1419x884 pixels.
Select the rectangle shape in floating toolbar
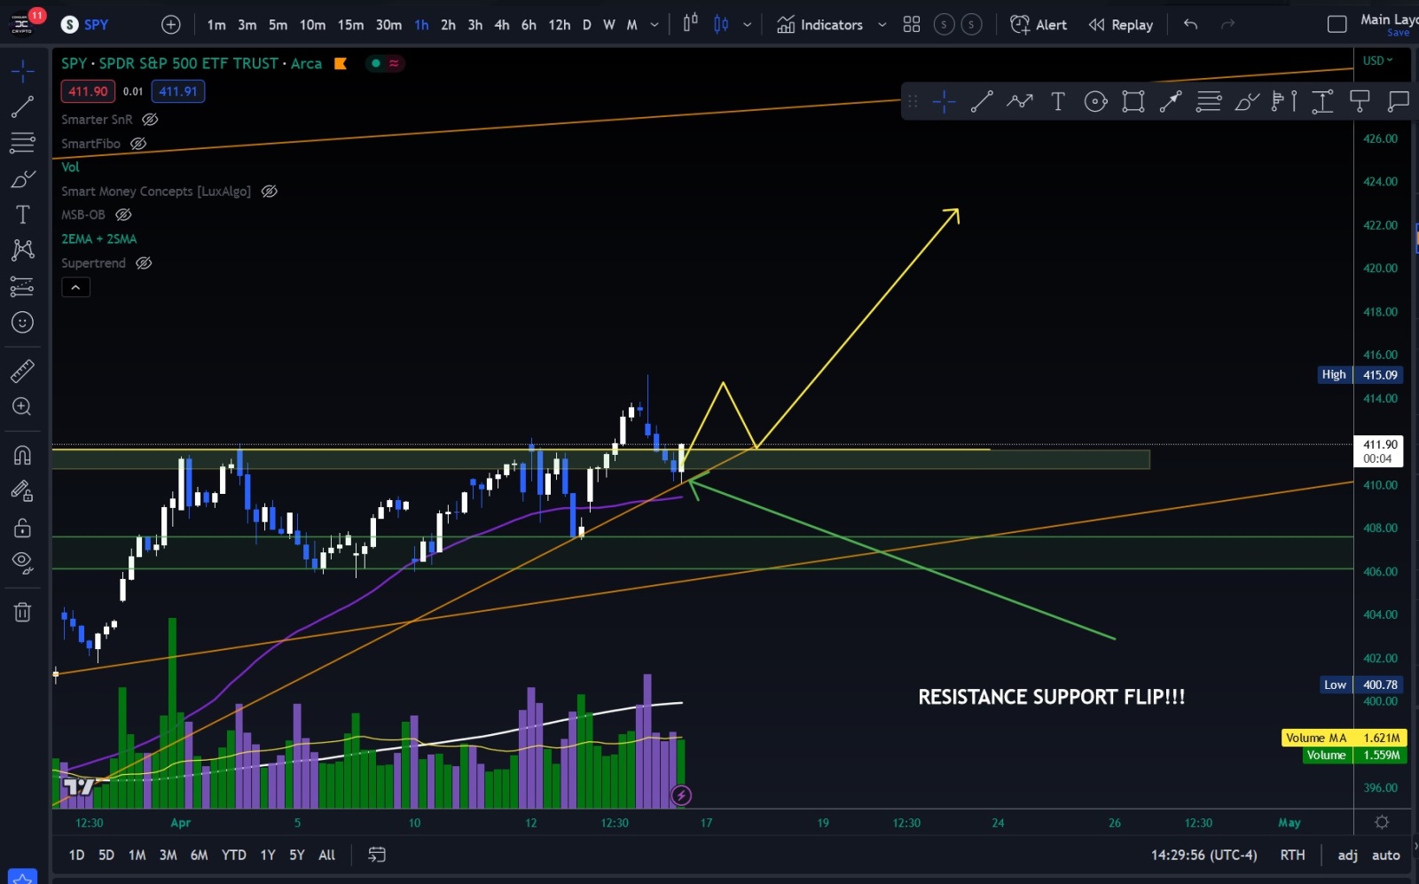tap(1133, 102)
